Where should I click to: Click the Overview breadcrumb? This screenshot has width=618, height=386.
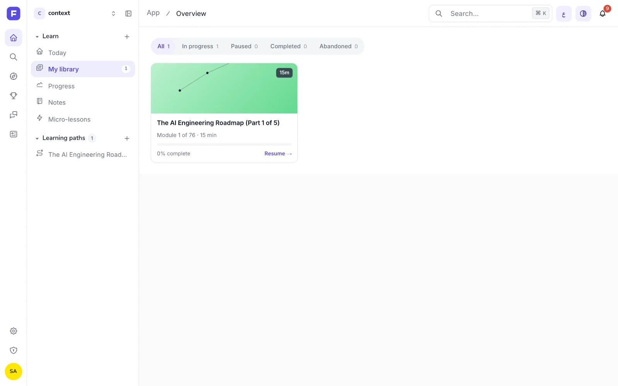tap(191, 14)
